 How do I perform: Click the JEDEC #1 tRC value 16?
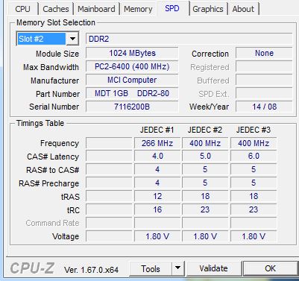click(x=157, y=209)
